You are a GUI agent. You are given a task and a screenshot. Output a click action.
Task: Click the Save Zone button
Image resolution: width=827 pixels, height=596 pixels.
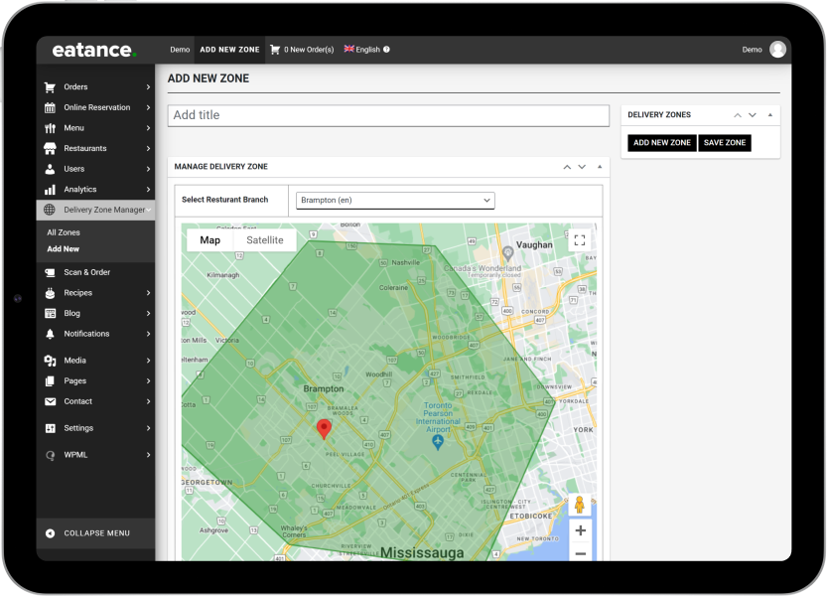pos(725,143)
